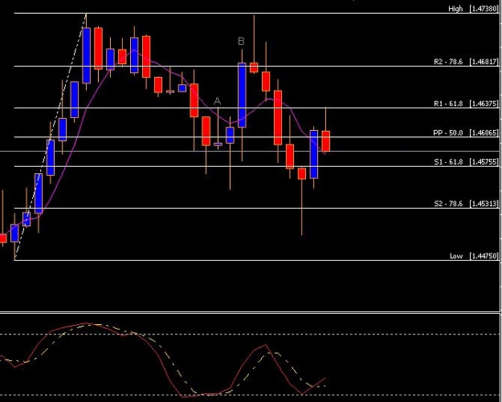Click the High 1.47380 level label
Viewport: 502px width, 402px height.
(x=473, y=9)
